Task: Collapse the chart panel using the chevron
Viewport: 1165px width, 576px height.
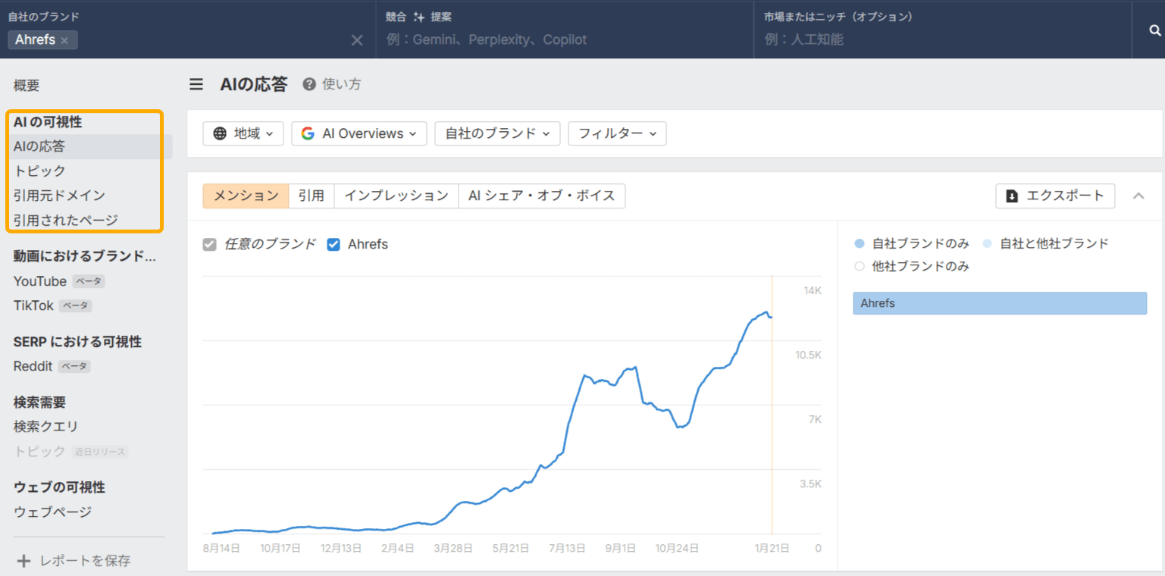Action: tap(1138, 195)
